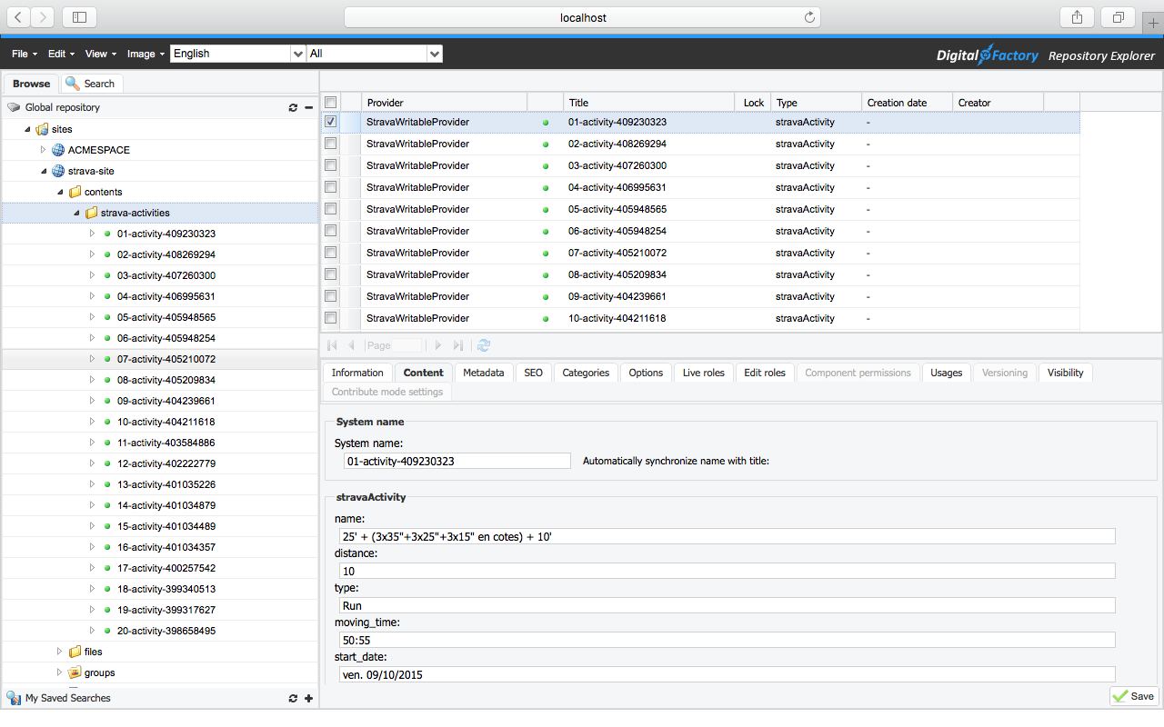
Task: Open the Image menu
Action: (145, 54)
